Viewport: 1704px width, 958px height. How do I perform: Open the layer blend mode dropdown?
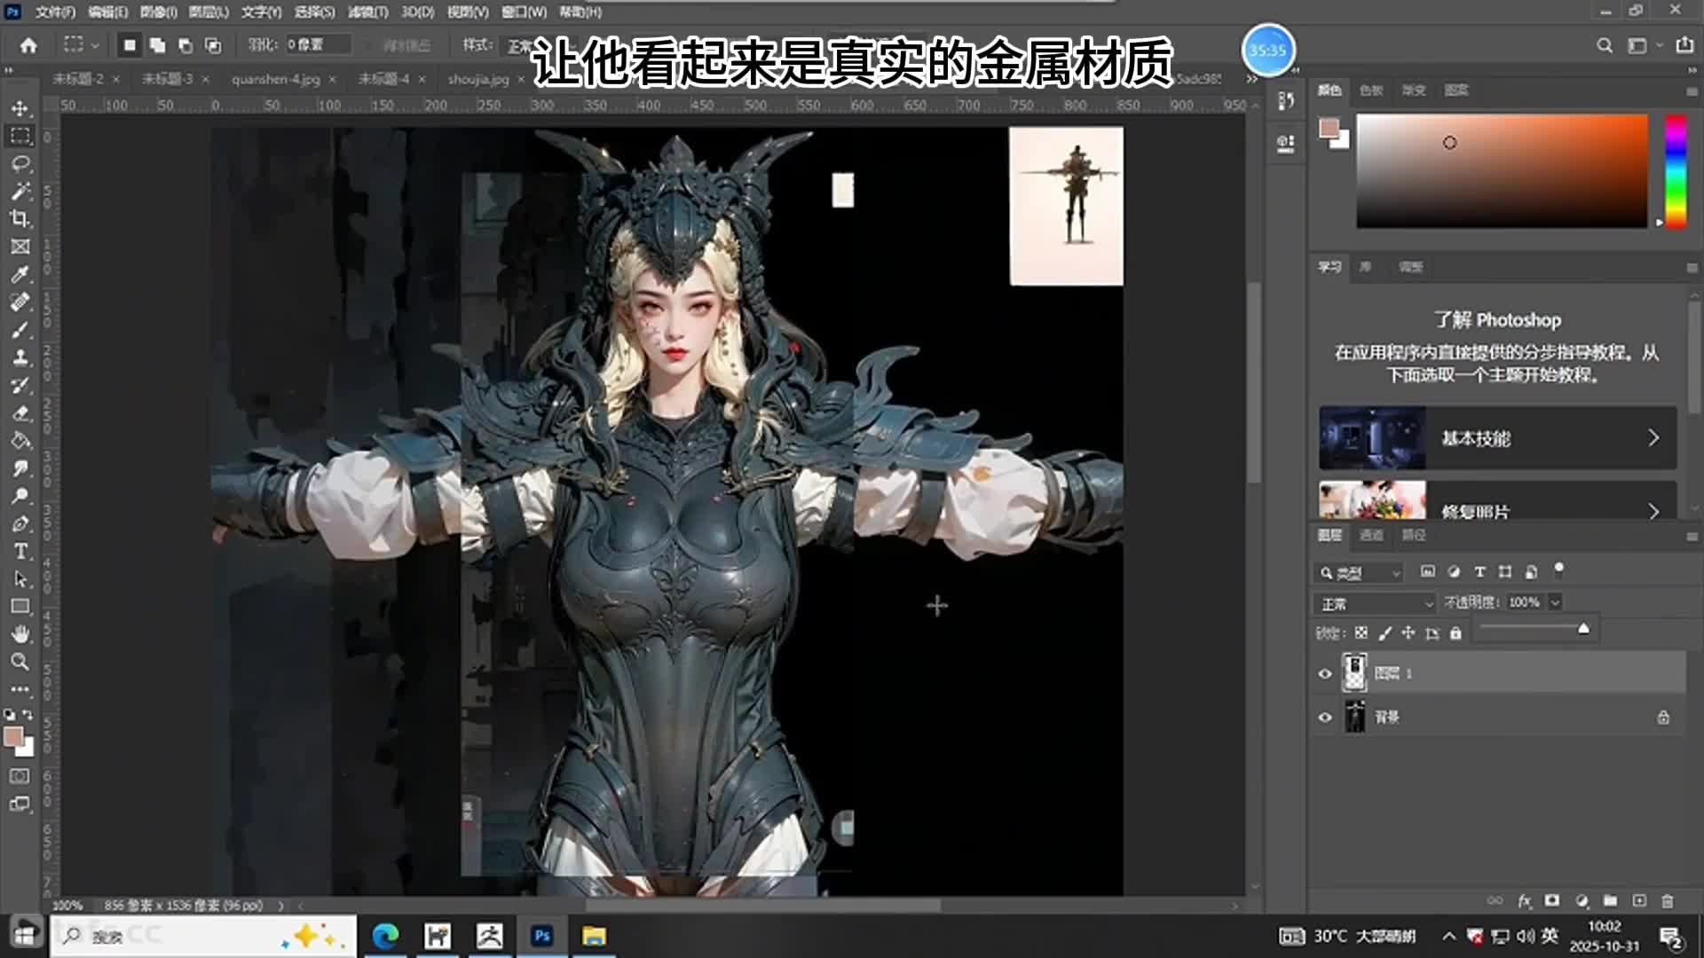tap(1374, 604)
